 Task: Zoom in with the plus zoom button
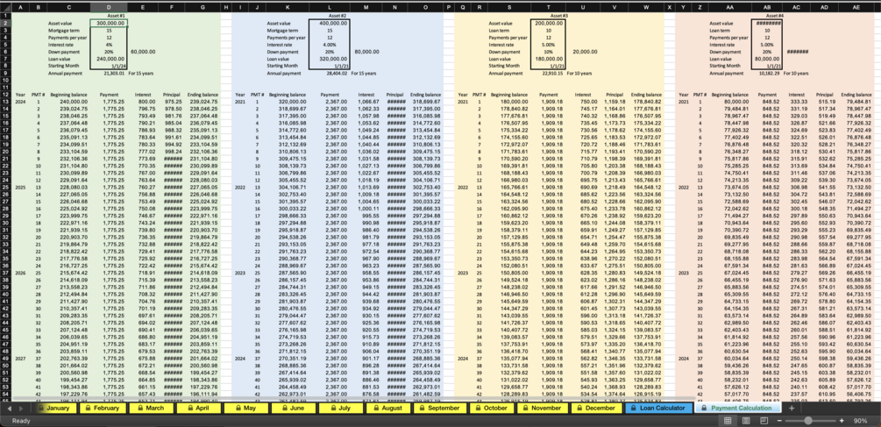tap(842, 421)
